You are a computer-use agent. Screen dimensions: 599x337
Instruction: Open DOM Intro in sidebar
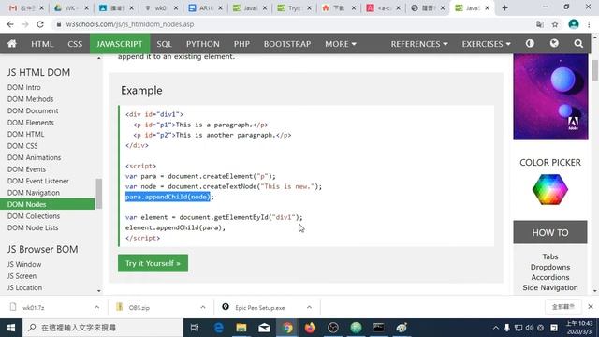pyautogui.click(x=23, y=87)
